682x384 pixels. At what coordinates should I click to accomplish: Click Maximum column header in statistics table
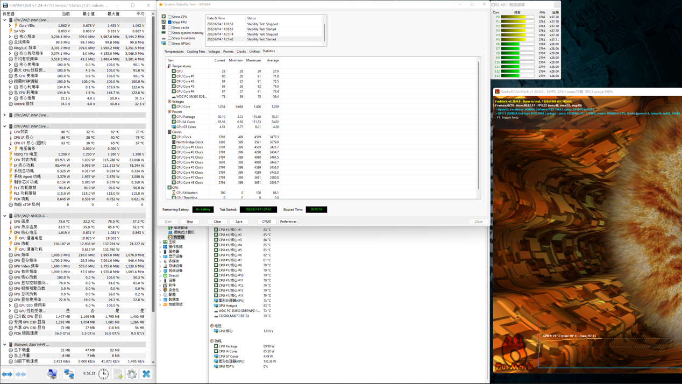253,60
